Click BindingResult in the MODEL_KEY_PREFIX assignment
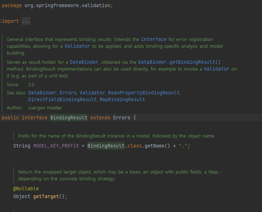The image size is (262, 212). [x=106, y=146]
